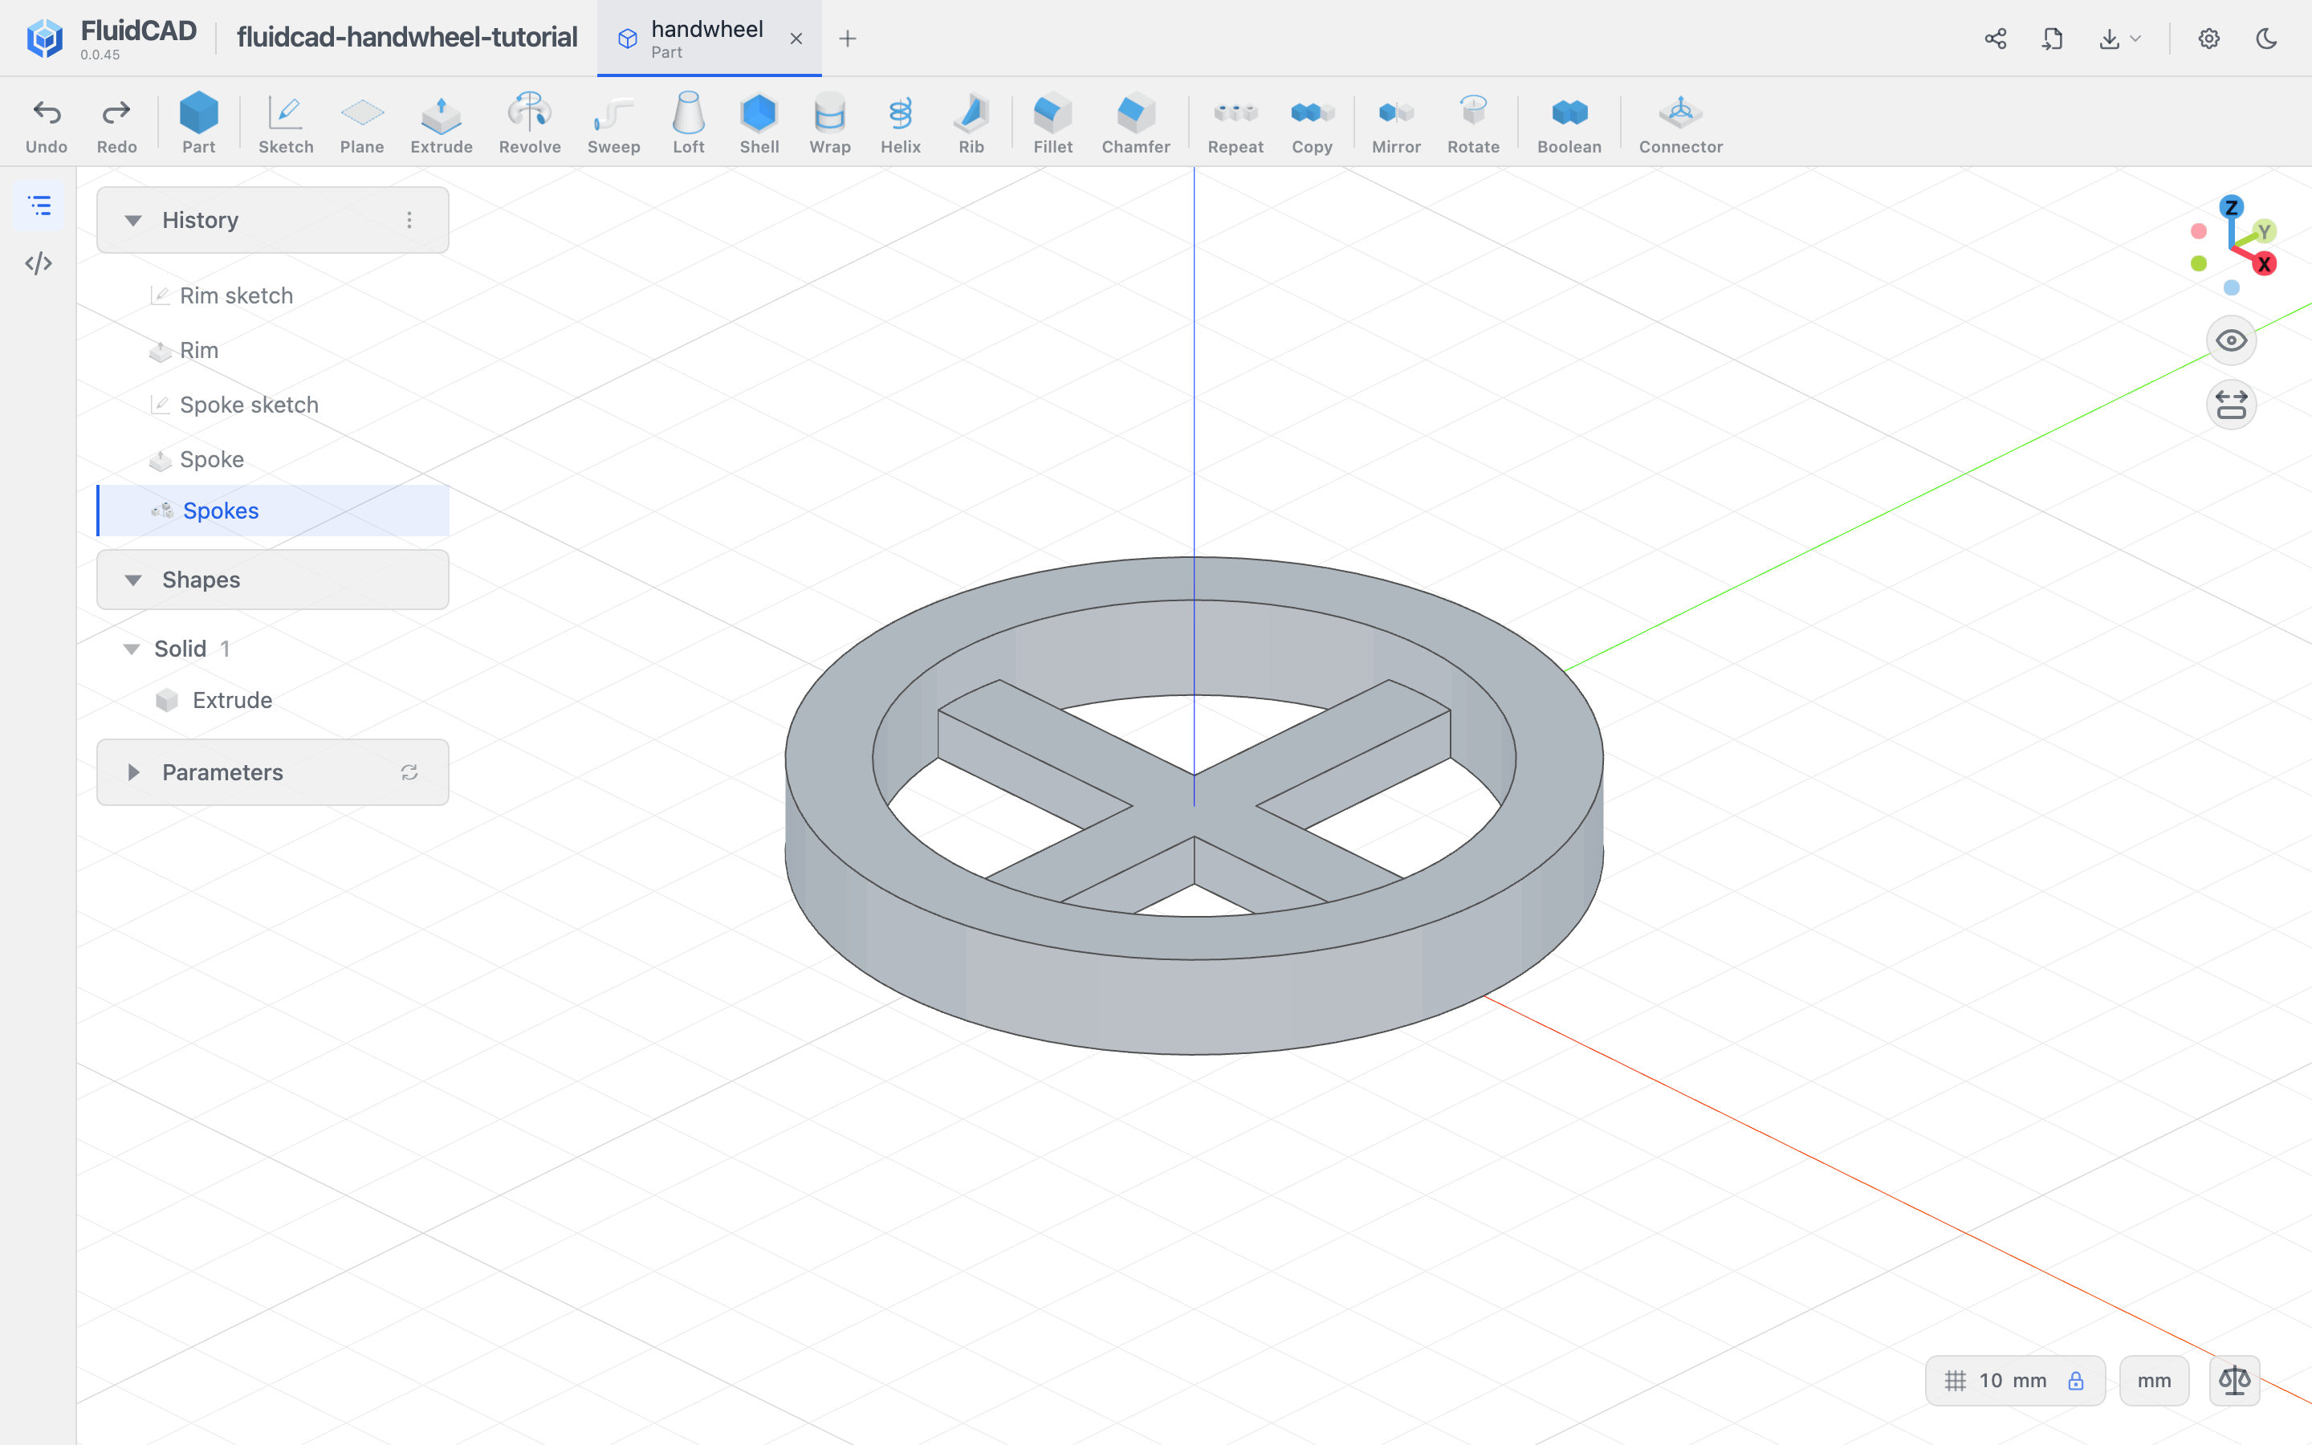Refresh the Parameters panel
Image resolution: width=2312 pixels, height=1445 pixels.
coord(409,772)
